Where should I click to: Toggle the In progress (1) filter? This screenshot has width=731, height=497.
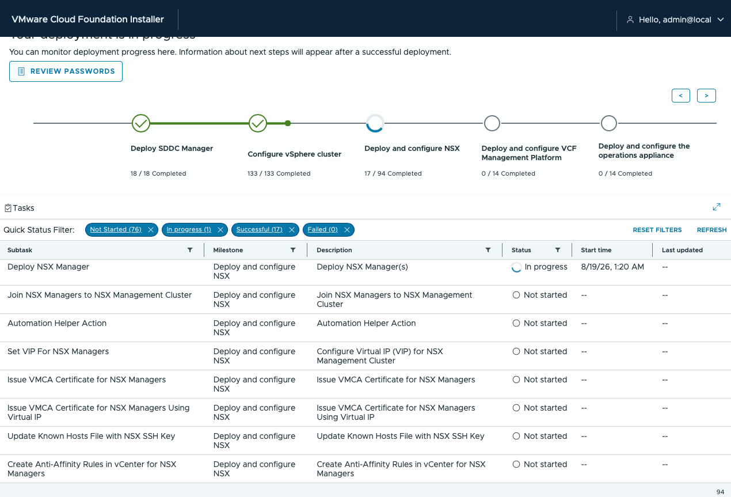tap(189, 229)
